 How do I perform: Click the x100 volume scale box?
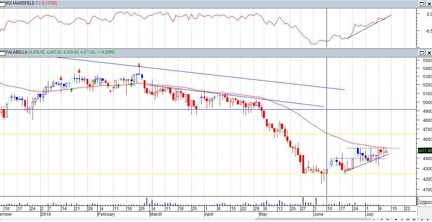(420, 203)
